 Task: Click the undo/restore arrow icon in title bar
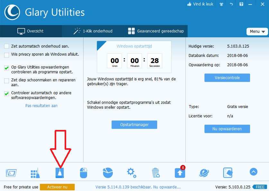pyautogui.click(x=231, y=4)
